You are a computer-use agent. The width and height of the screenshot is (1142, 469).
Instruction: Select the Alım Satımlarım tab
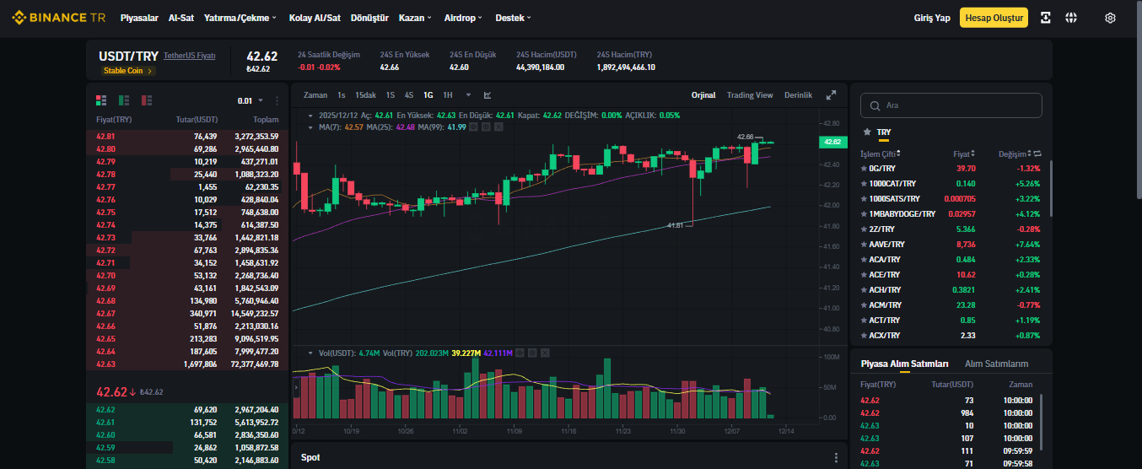tap(996, 364)
